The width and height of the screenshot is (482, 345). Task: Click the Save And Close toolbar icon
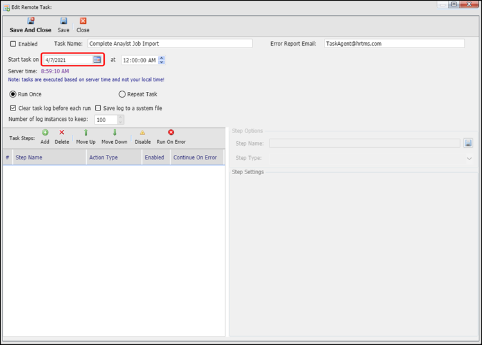coord(31,21)
